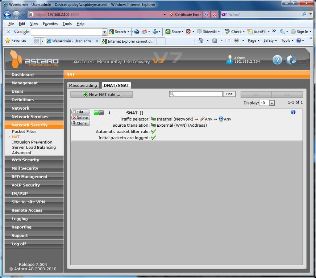Open the Quick Tabs dropdown arrow
This screenshot has width=316, height=278.
[x=42, y=41]
